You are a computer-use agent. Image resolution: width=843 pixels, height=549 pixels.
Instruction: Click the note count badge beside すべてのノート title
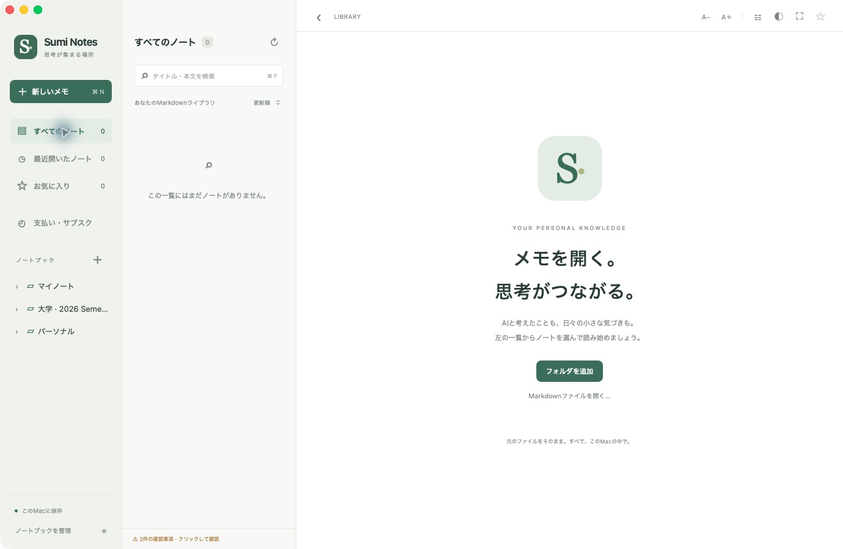207,42
